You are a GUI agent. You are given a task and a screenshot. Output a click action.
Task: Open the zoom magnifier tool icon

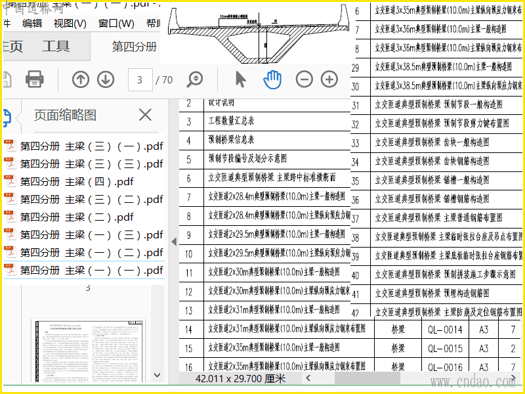[x=195, y=79]
